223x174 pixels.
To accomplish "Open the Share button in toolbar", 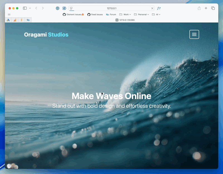I will [199, 8].
